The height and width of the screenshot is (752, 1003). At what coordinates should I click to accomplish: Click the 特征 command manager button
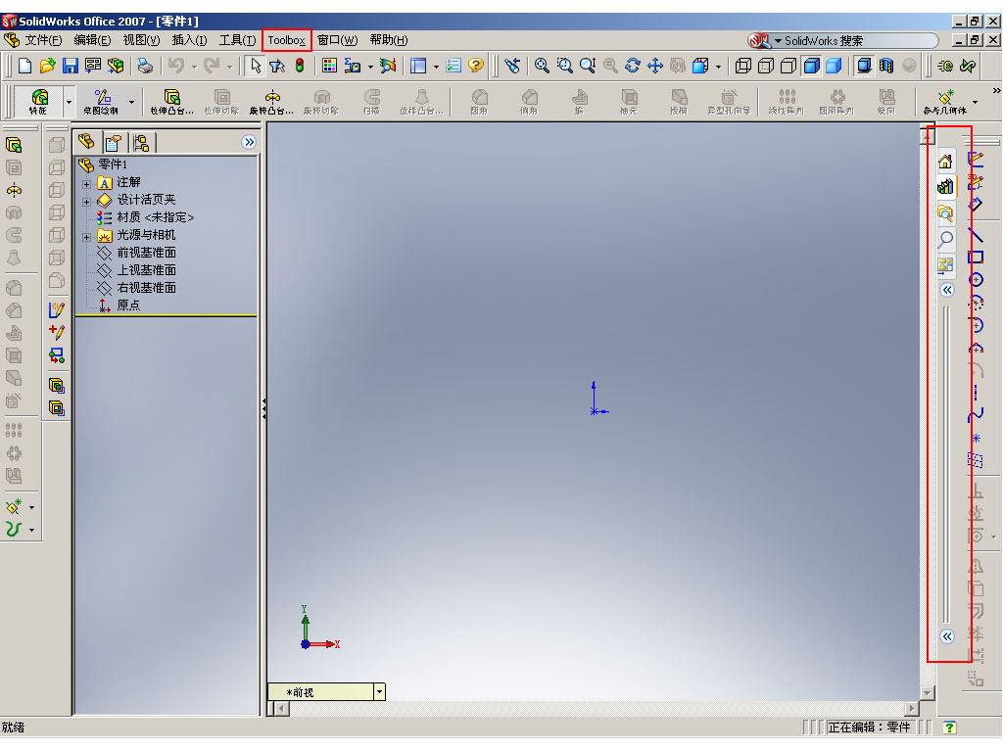click(x=38, y=102)
